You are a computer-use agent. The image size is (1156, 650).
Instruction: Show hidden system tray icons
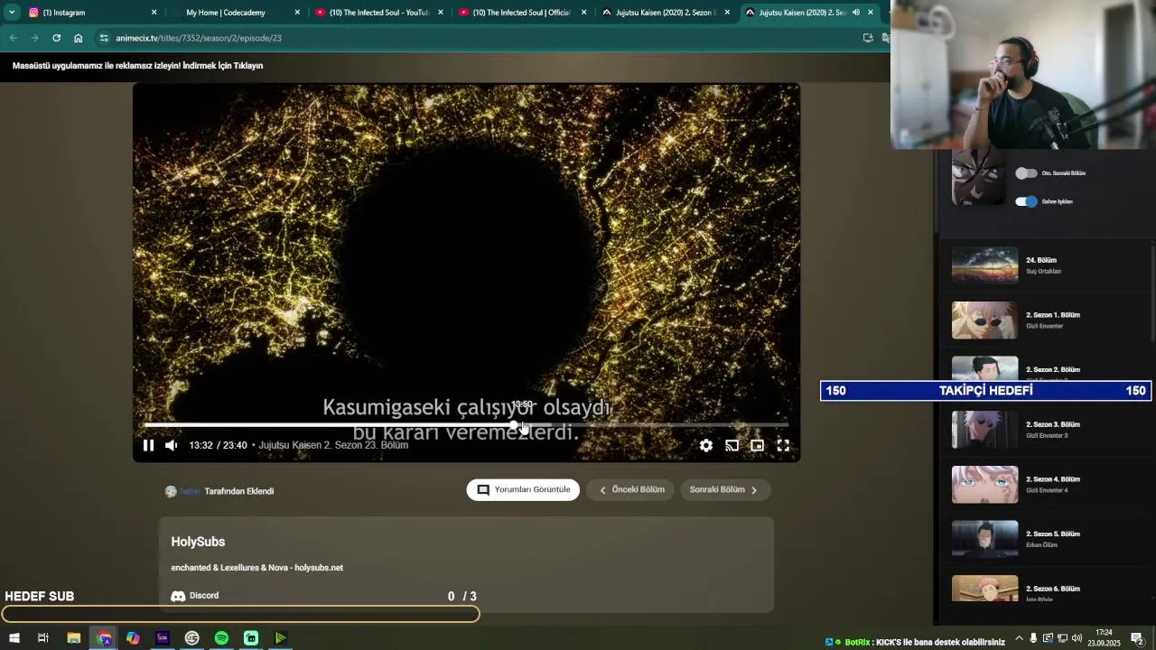click(x=1020, y=638)
